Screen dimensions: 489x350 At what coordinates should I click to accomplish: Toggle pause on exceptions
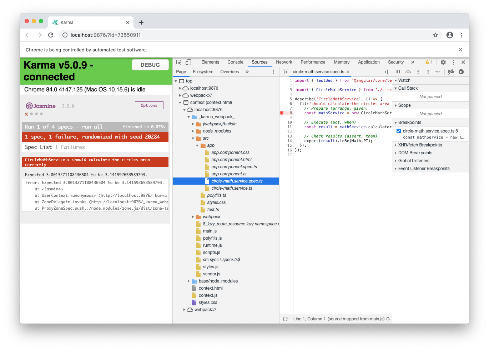[x=461, y=72]
